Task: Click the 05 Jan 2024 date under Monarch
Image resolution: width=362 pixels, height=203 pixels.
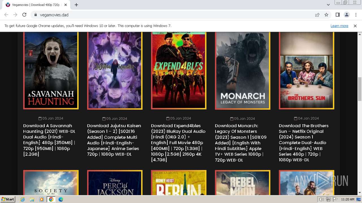Action: (243, 118)
